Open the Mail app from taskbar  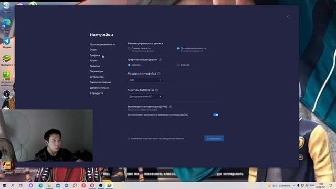(58, 185)
